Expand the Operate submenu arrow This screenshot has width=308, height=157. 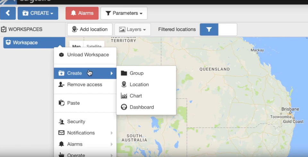coord(112,155)
